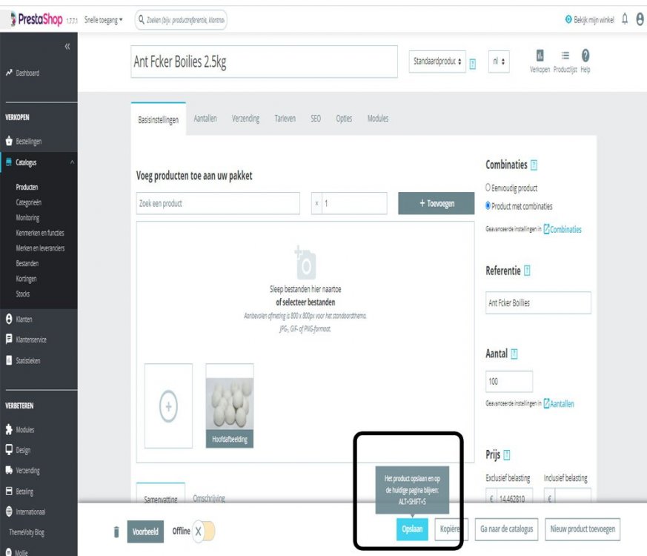Switch to the Aantallen tab
Screen dimensions: 647x556
[x=205, y=119]
